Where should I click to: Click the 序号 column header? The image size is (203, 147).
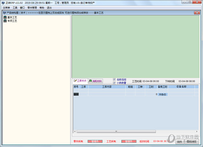[x=76, y=87]
